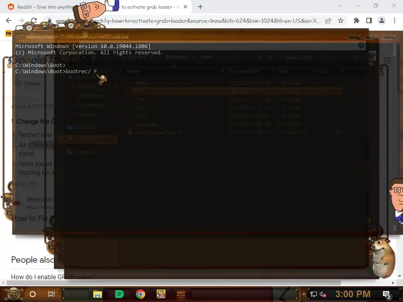Open Explorer's help question-mark icon
Viewport: 403px width, 302px height.
tap(361, 46)
